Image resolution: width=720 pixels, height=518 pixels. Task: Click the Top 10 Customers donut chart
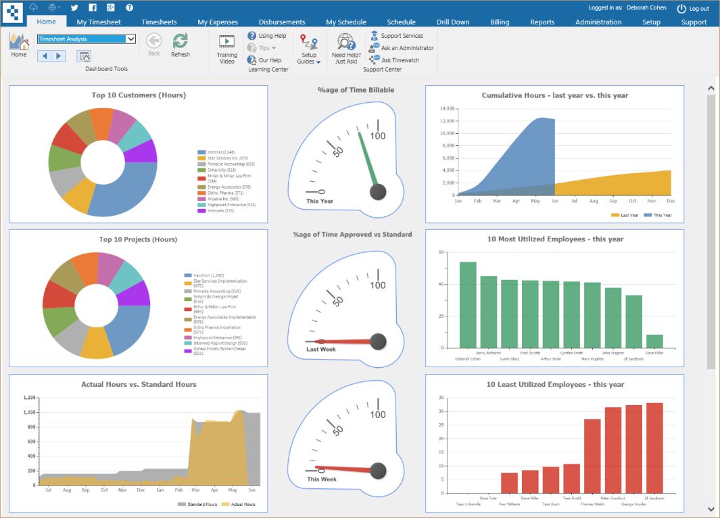click(103, 162)
